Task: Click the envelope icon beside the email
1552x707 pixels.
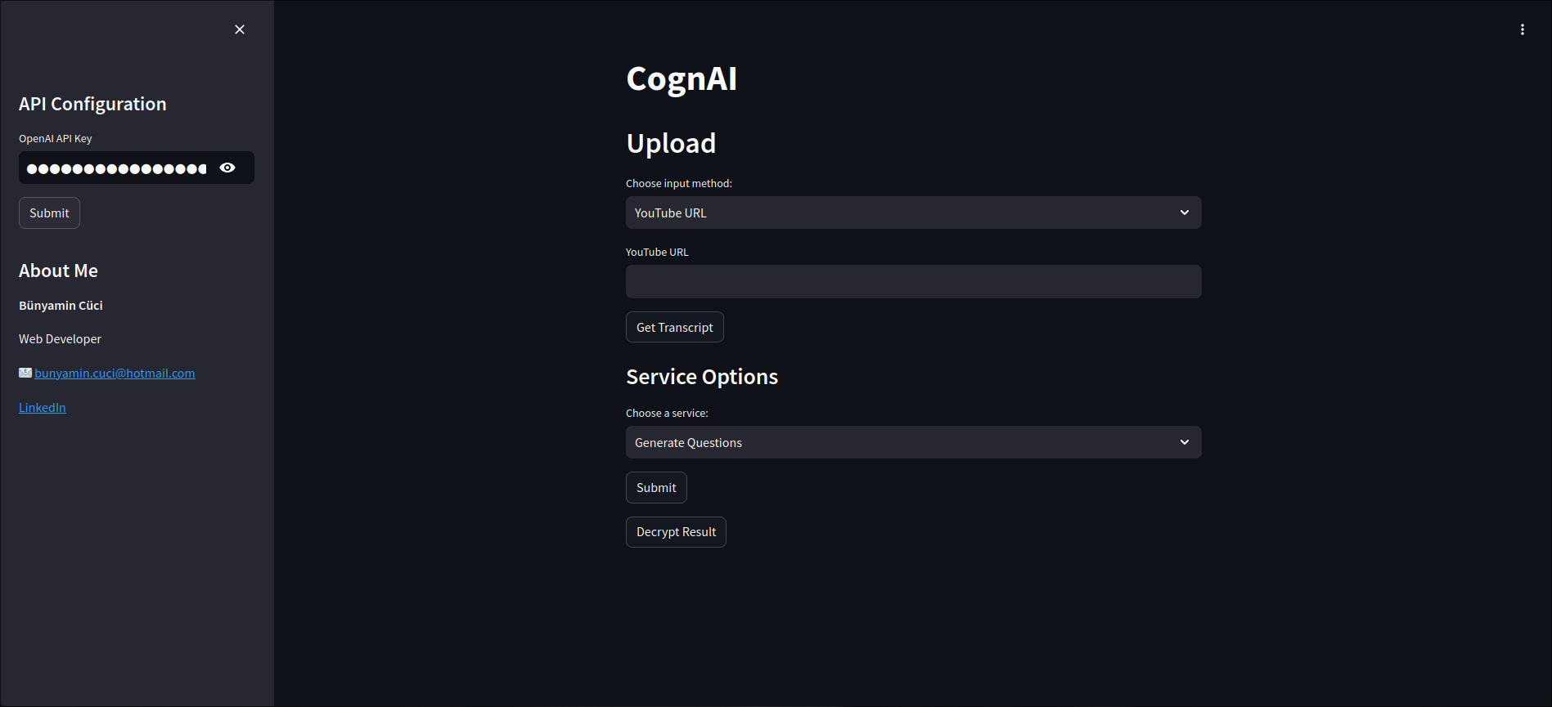Action: (25, 373)
